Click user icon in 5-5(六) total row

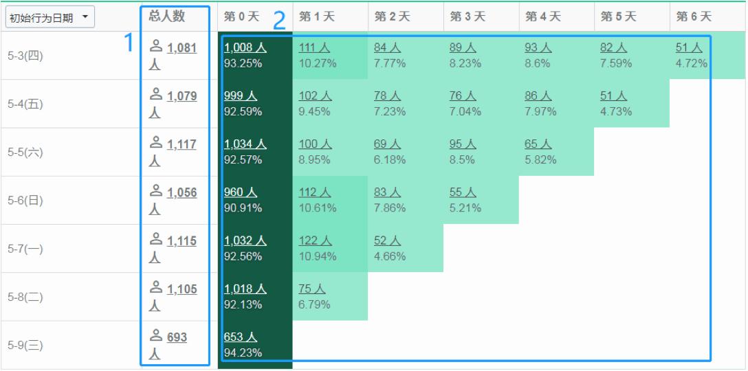coord(156,144)
